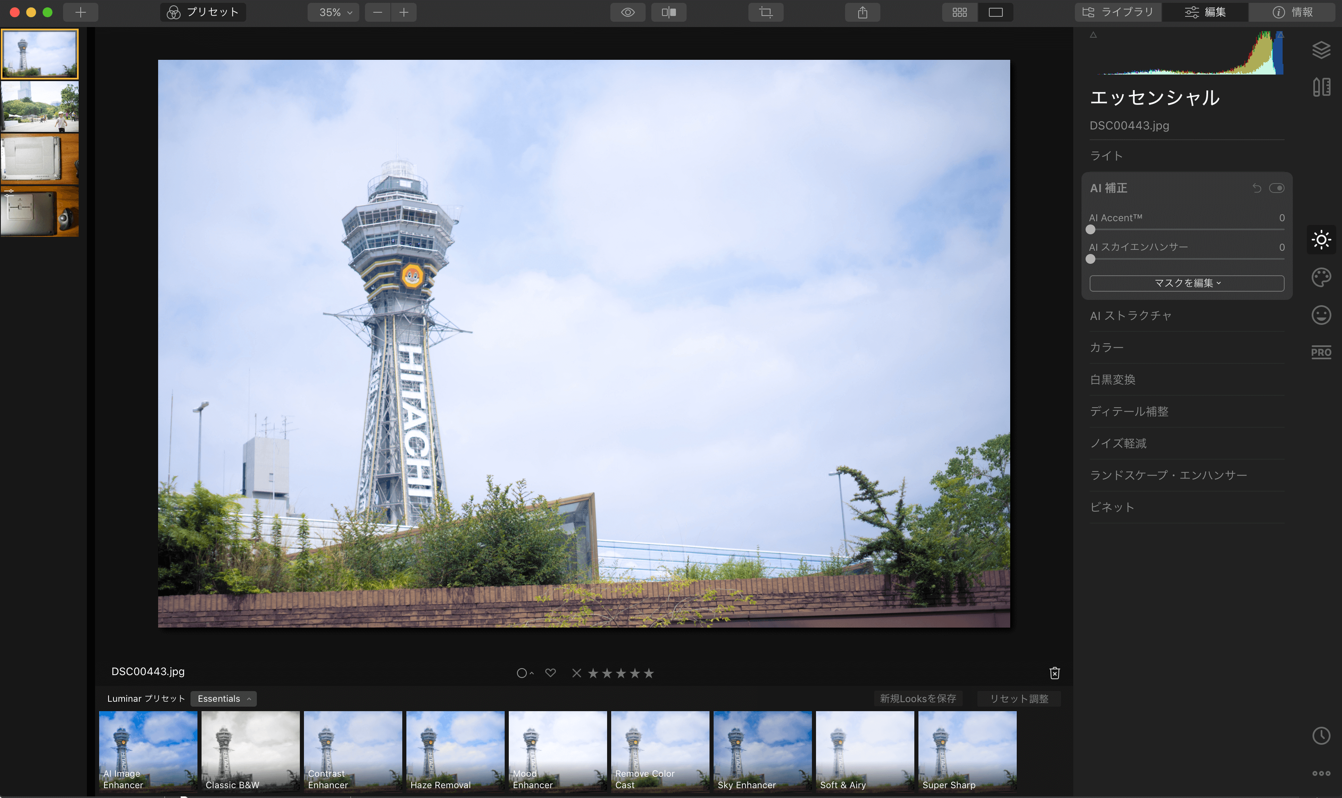Apply the Sky Enhancer preset
Image resolution: width=1342 pixels, height=798 pixels.
pyautogui.click(x=762, y=751)
